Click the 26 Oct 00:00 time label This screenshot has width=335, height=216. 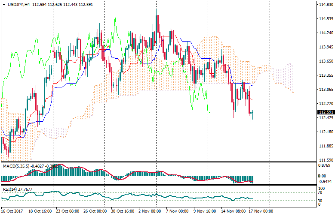(94, 212)
